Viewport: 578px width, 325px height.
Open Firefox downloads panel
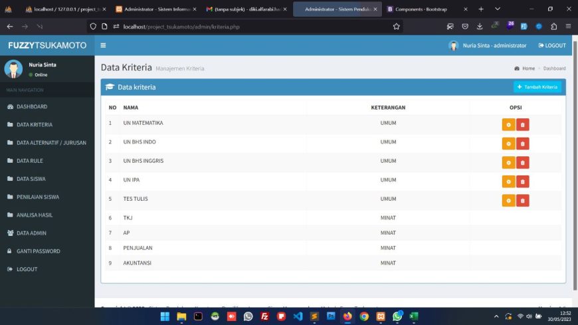[x=480, y=27]
